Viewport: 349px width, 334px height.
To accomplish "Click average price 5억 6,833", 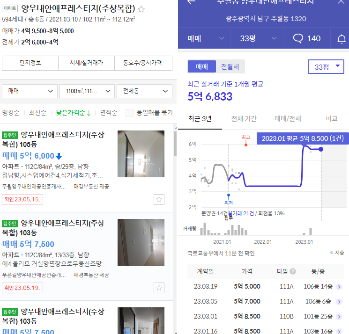I will pyautogui.click(x=210, y=97).
